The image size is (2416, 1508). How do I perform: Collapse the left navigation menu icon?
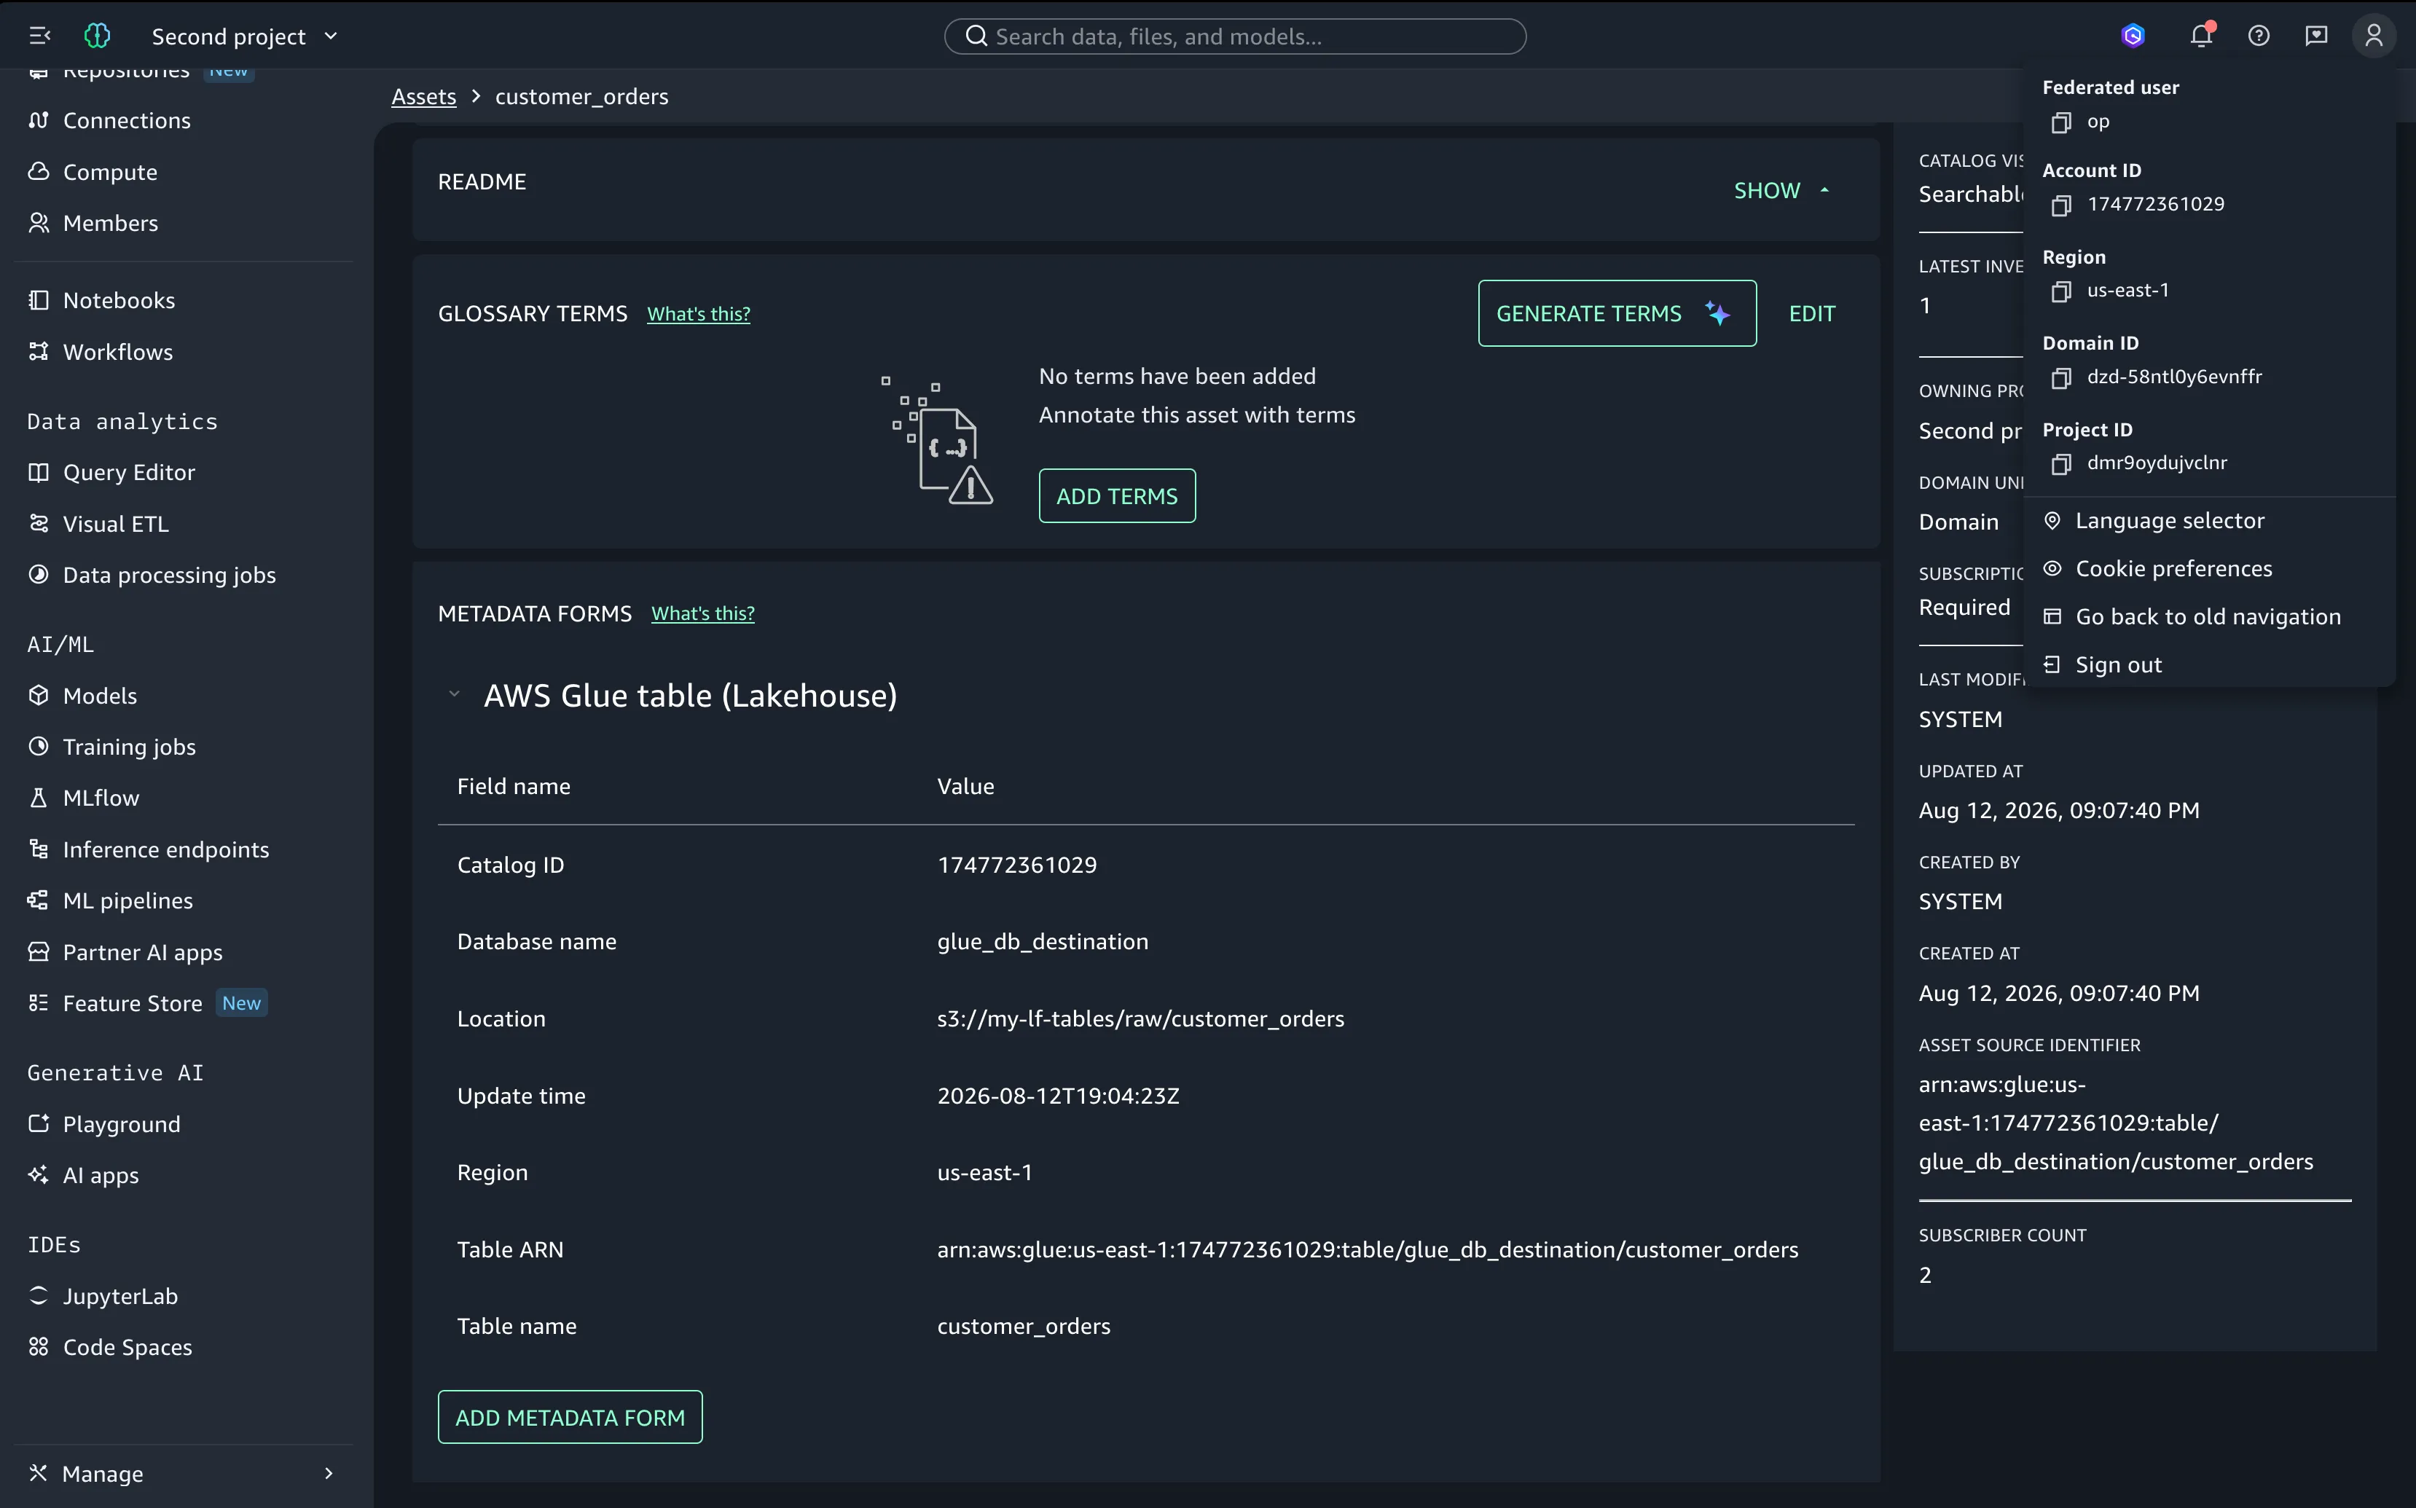click(x=39, y=36)
